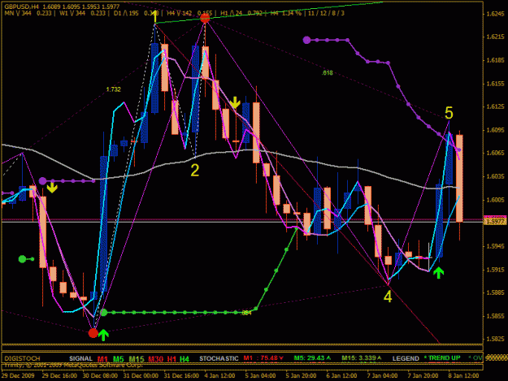
Task: Click the 5 Jan 20:00 time label
Action: 302,375
